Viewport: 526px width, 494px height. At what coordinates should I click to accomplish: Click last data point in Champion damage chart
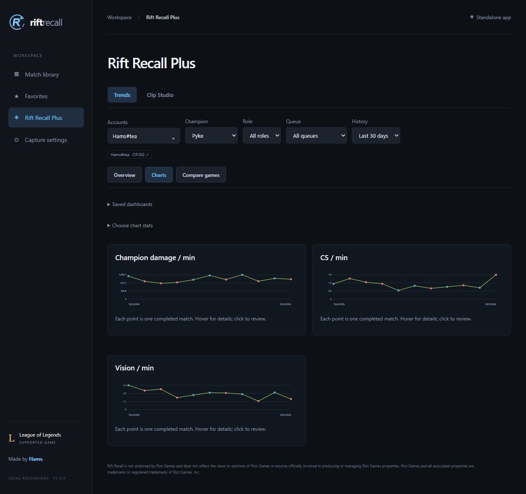click(x=291, y=279)
